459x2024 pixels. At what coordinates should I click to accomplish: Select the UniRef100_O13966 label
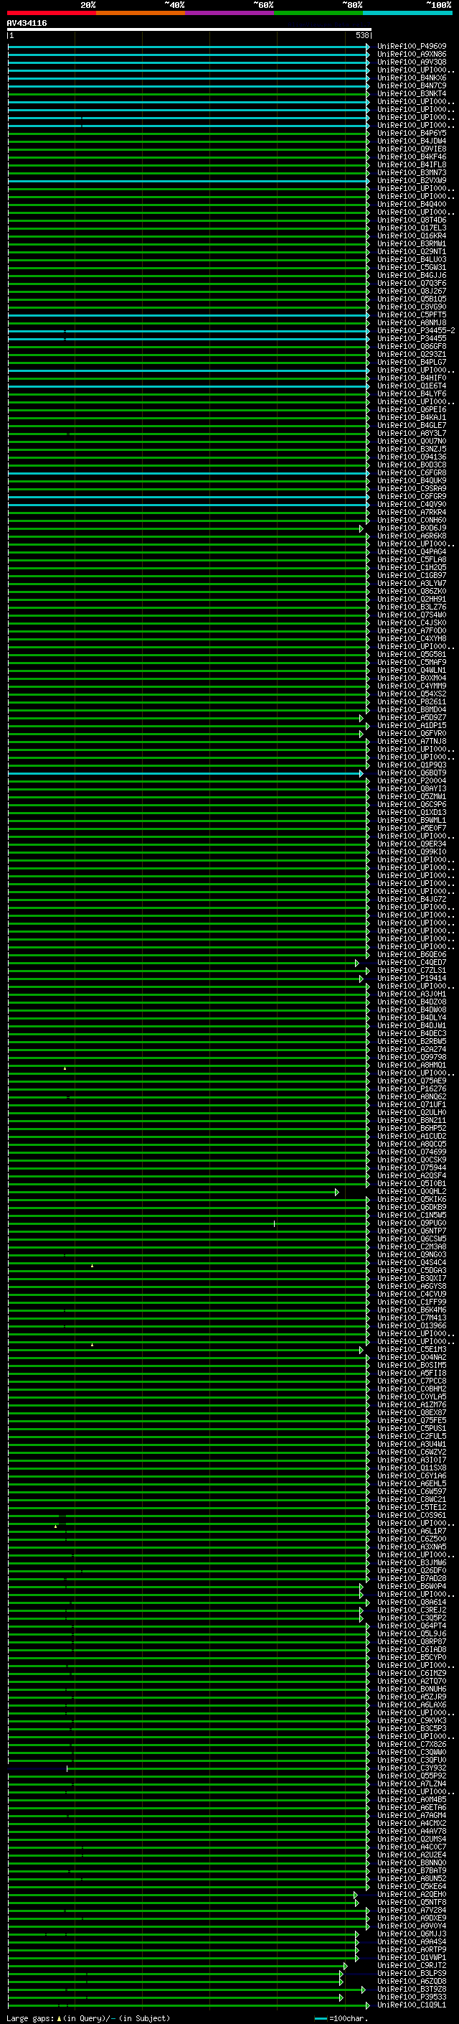point(411,1325)
